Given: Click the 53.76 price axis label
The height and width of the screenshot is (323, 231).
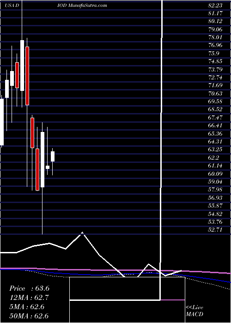Looking at the screenshot, I should click(x=215, y=222).
